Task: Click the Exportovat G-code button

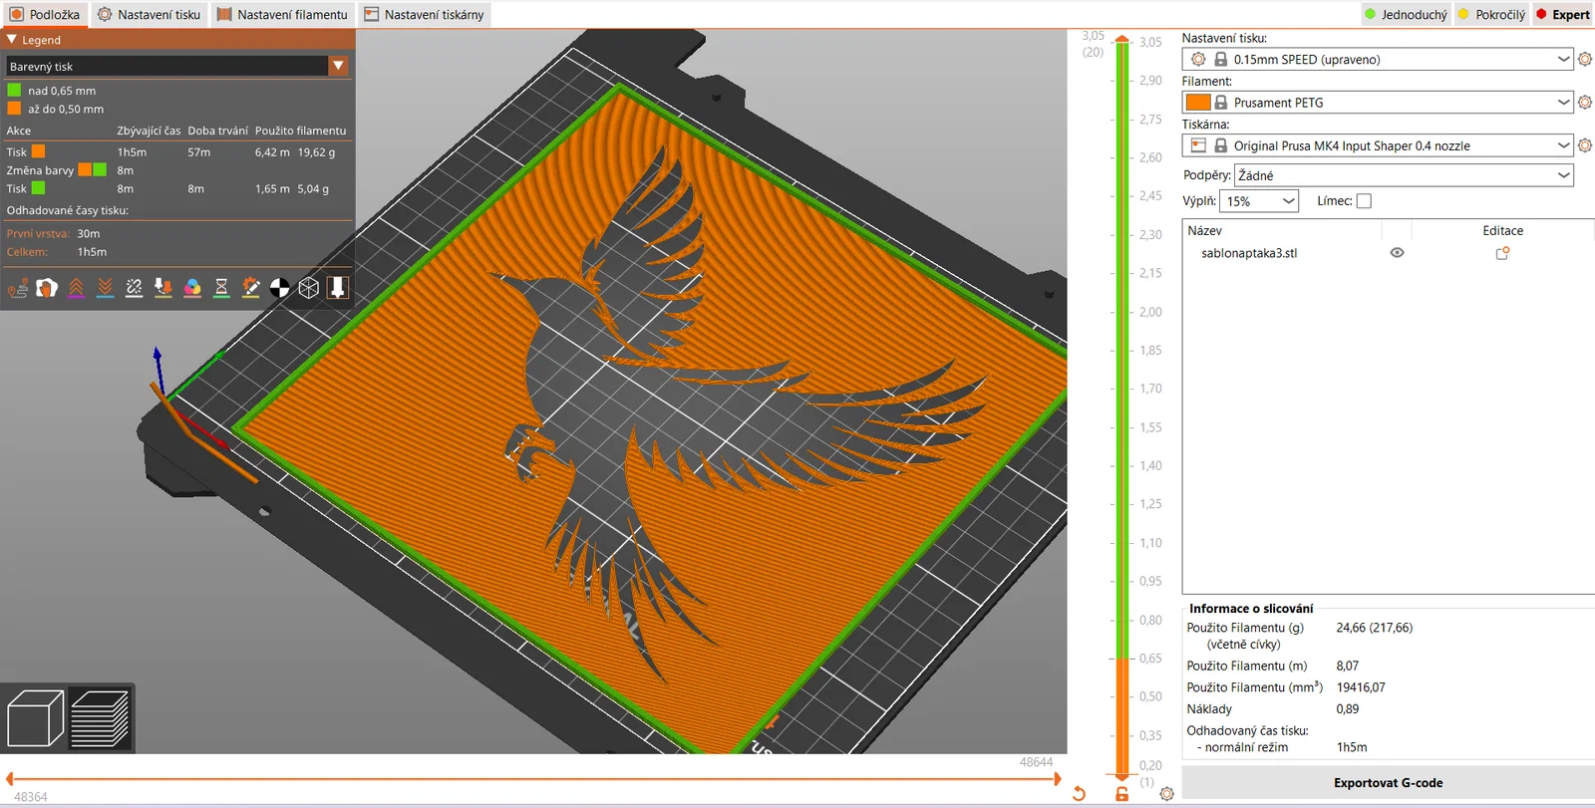Action: click(x=1388, y=783)
